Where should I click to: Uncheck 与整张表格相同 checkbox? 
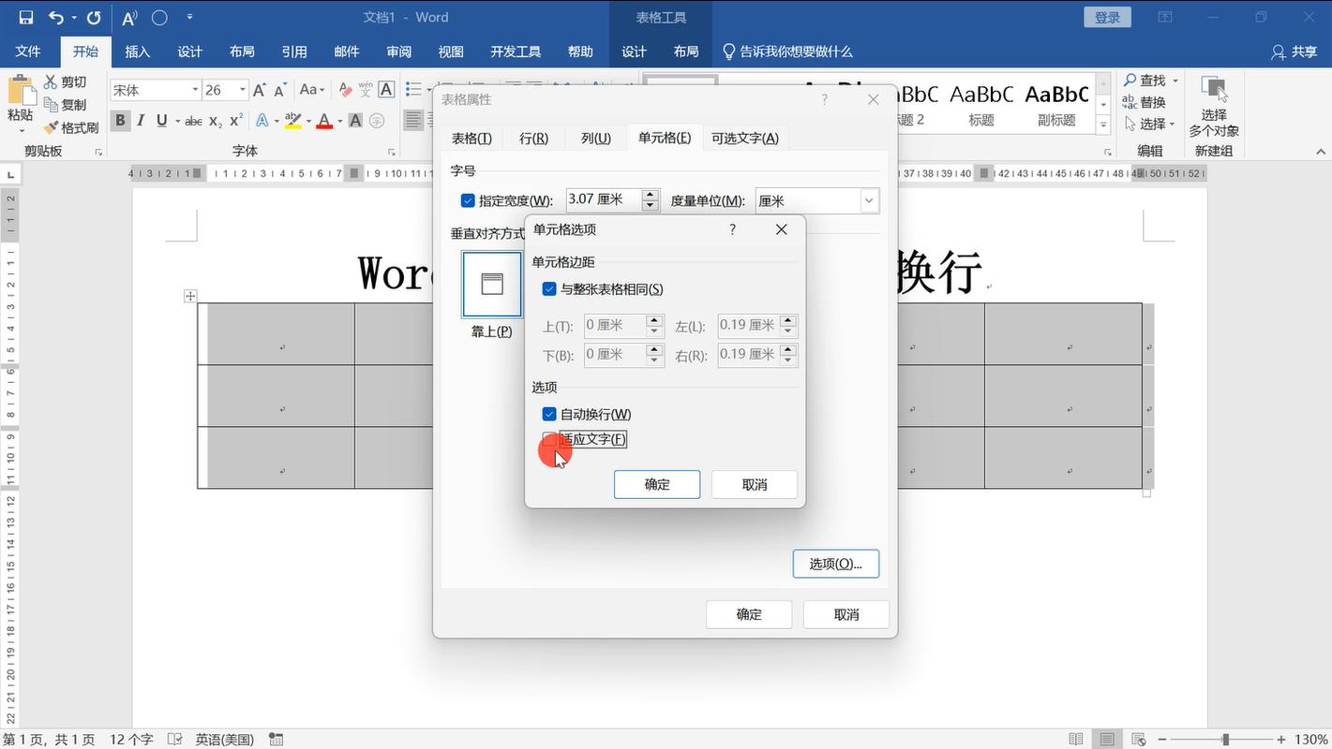tap(549, 289)
